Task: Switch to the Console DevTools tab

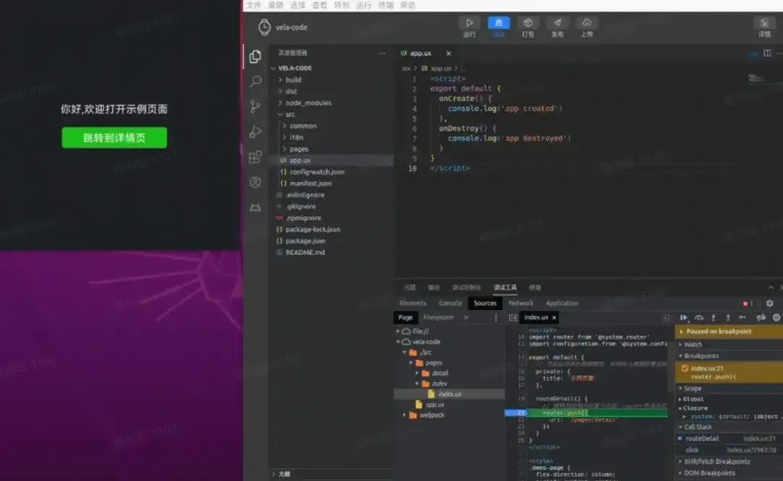Action: pyautogui.click(x=450, y=303)
